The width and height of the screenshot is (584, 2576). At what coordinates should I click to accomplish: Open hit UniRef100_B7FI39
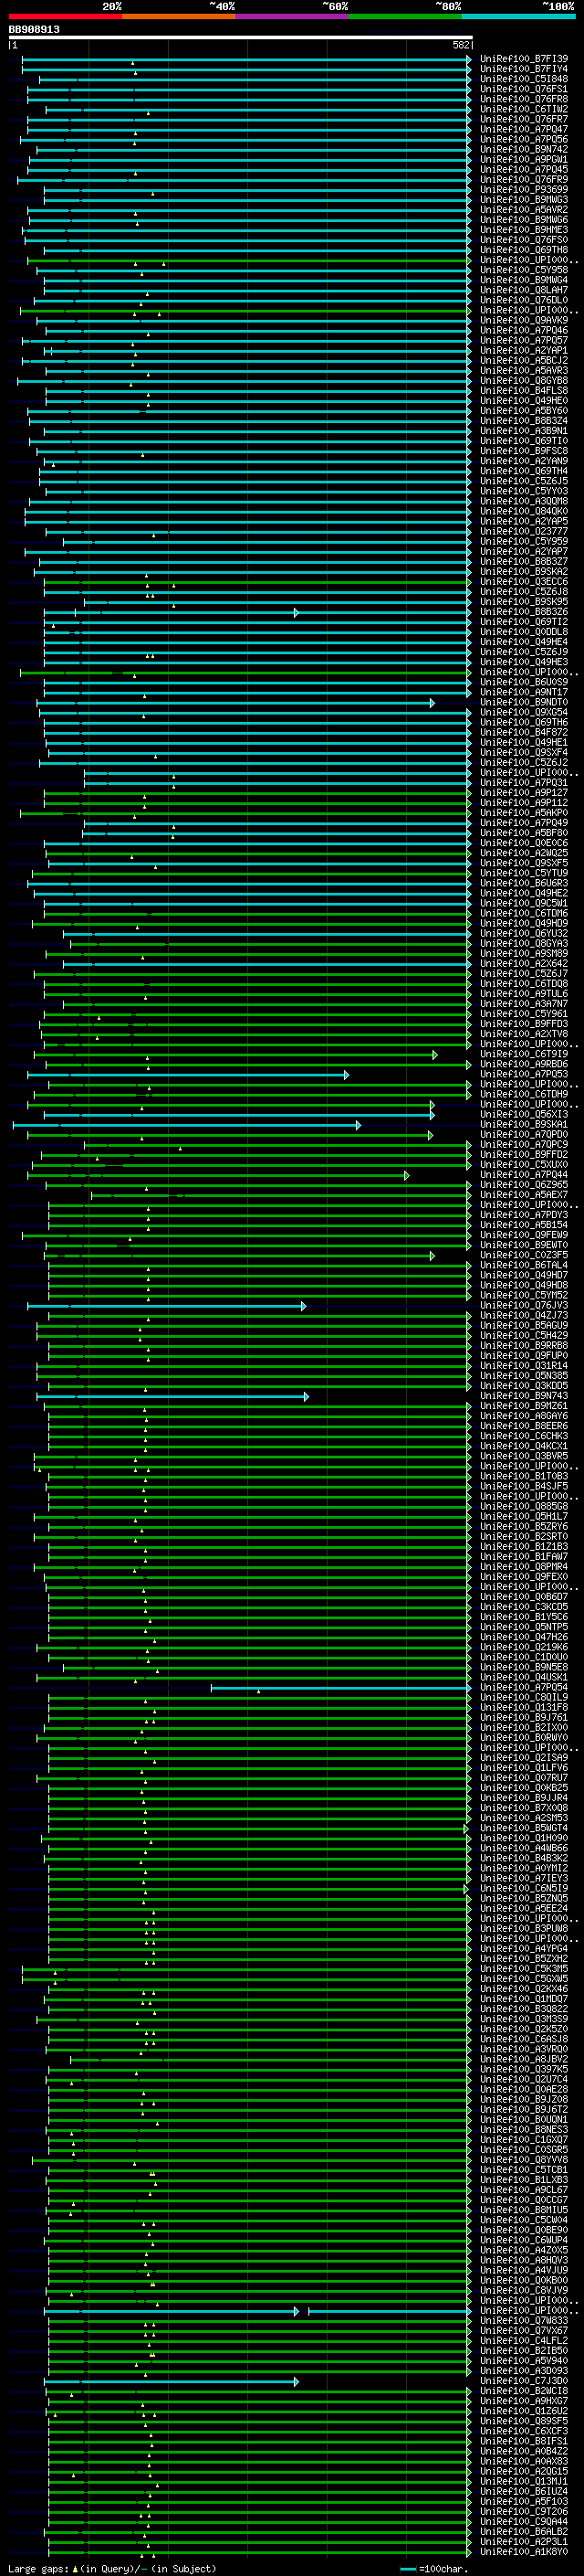[524, 59]
